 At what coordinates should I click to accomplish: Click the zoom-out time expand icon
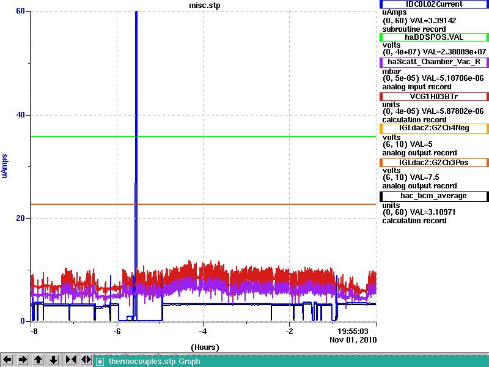(x=86, y=360)
